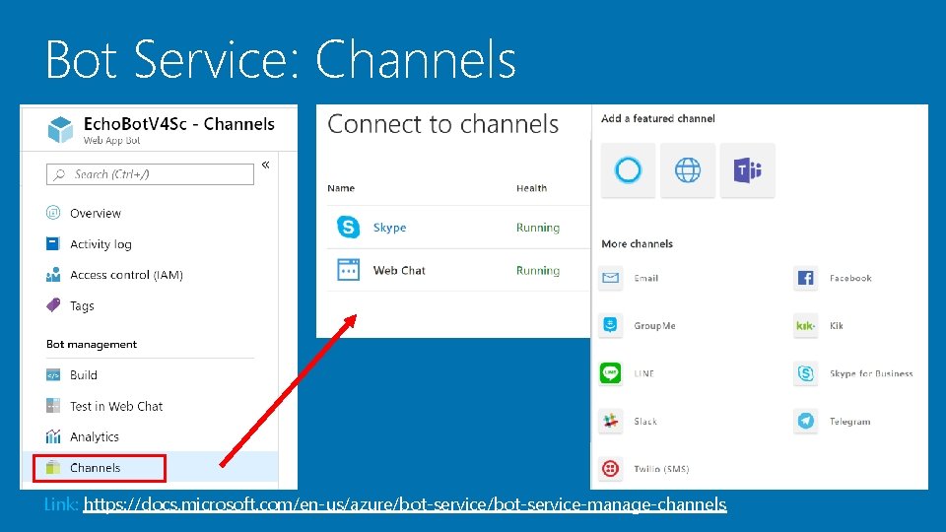The height and width of the screenshot is (532, 946).
Task: Collapse the sidebar with double chevron
Action: [x=265, y=165]
